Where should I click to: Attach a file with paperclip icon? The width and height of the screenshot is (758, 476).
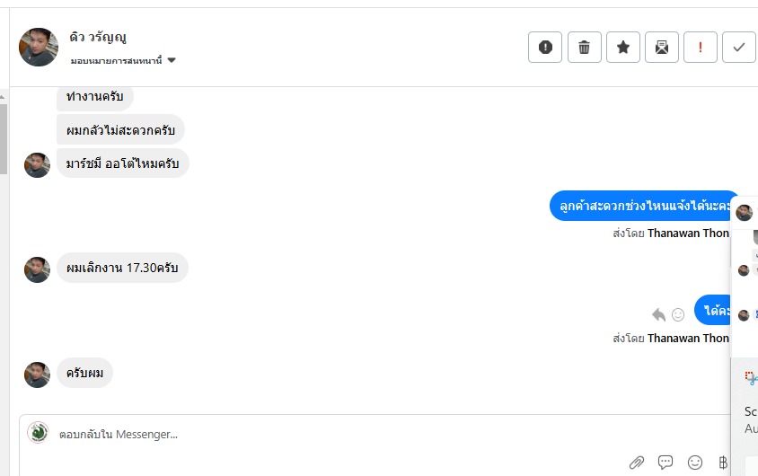pos(637,463)
